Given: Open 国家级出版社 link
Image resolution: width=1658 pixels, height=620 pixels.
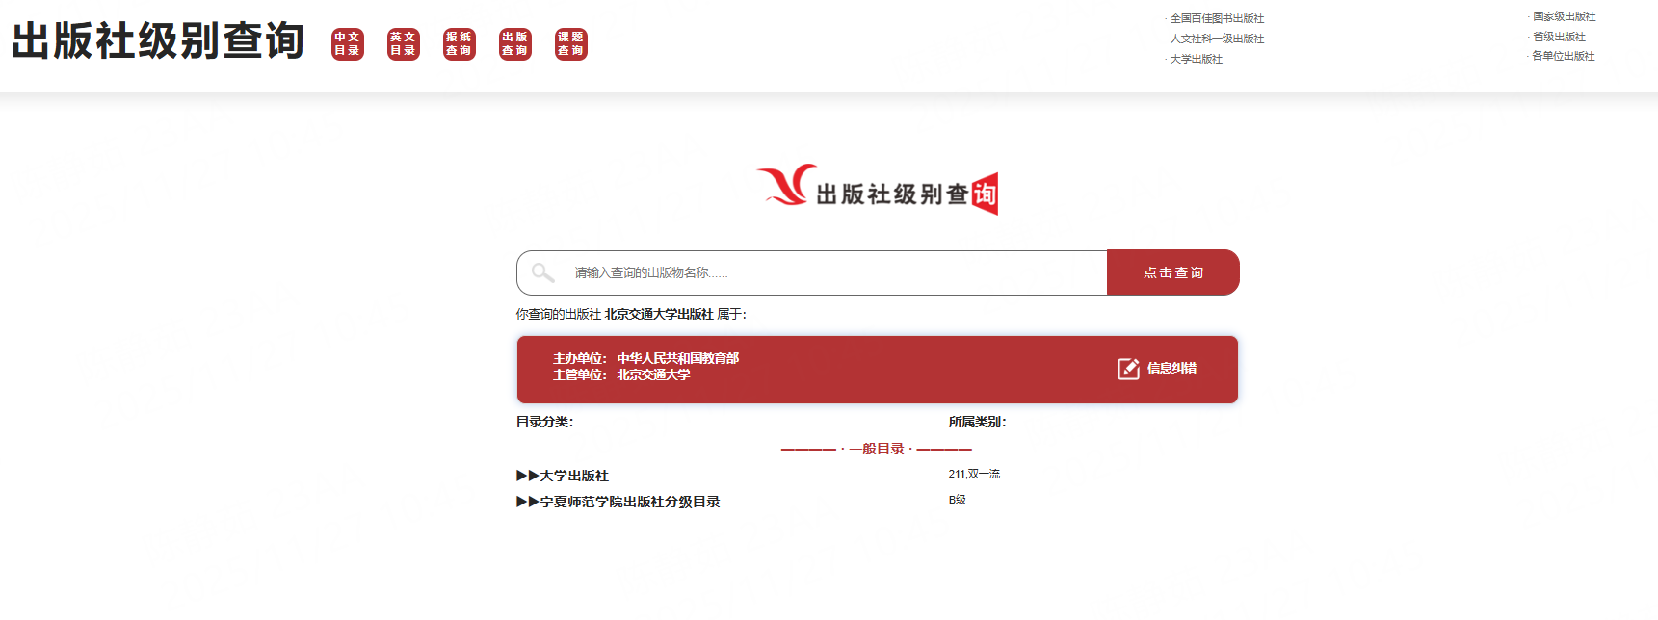Looking at the screenshot, I should [1564, 16].
